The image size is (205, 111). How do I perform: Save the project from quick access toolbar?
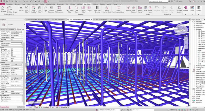(x=10, y=1)
